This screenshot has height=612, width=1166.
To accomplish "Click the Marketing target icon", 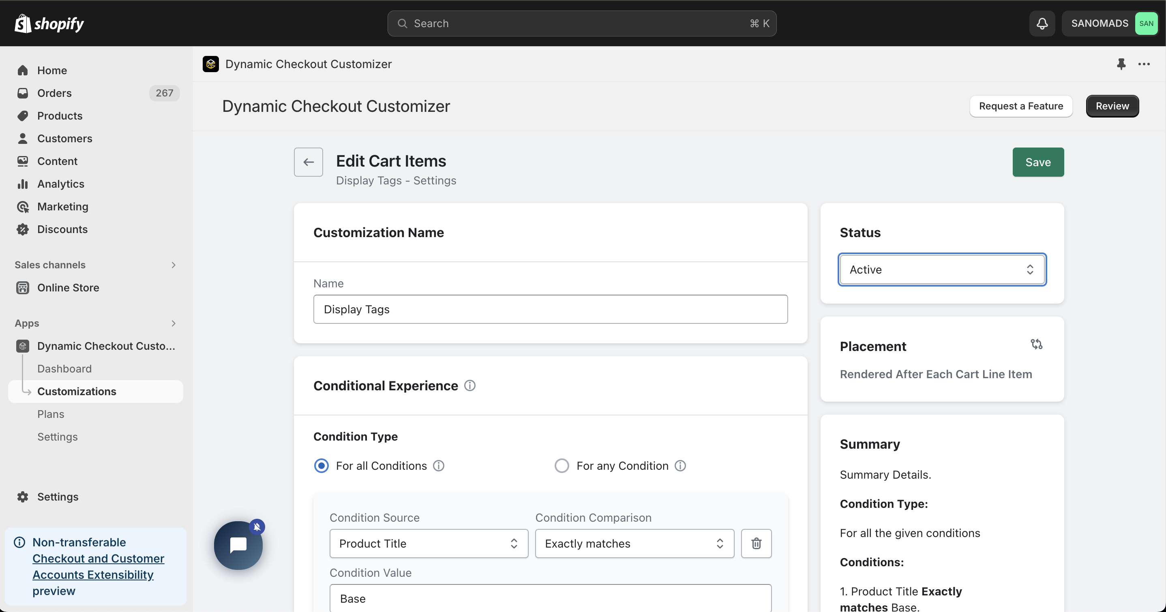I will (x=23, y=206).
